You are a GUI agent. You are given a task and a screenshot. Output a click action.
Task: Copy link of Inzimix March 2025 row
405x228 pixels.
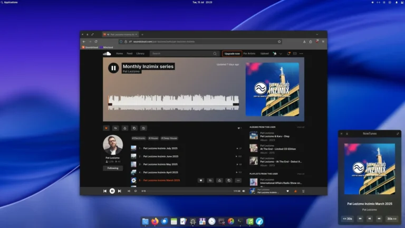tap(229, 180)
